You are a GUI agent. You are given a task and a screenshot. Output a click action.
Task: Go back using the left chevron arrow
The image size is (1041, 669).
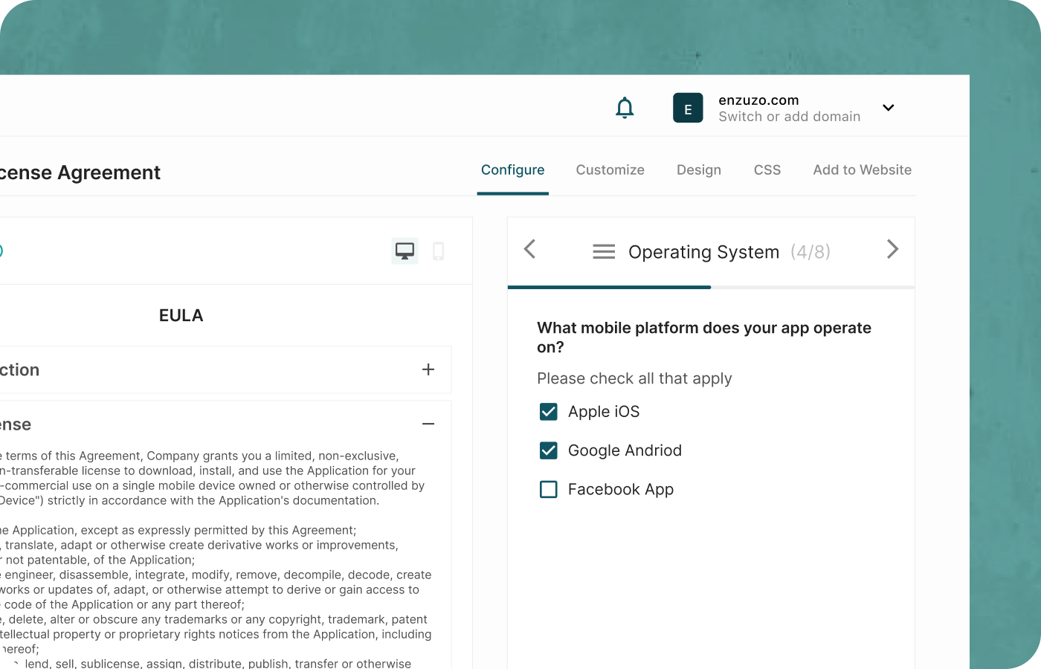[x=529, y=250]
